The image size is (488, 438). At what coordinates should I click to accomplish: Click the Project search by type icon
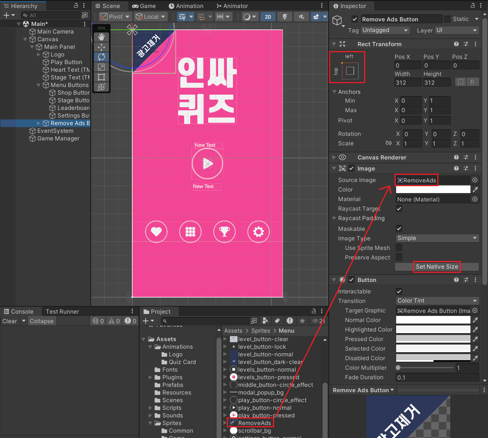tap(265, 321)
